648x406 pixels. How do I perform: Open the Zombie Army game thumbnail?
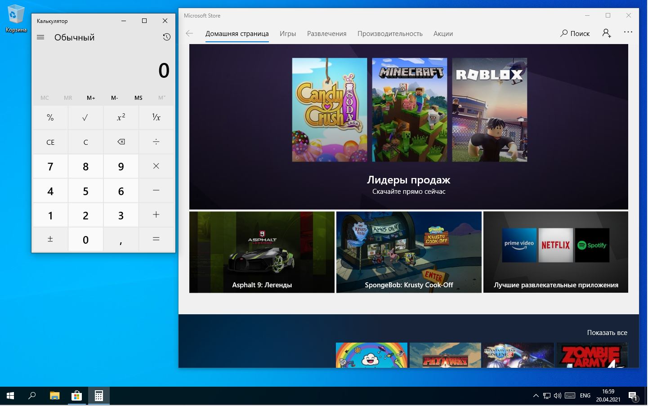[x=592, y=355]
